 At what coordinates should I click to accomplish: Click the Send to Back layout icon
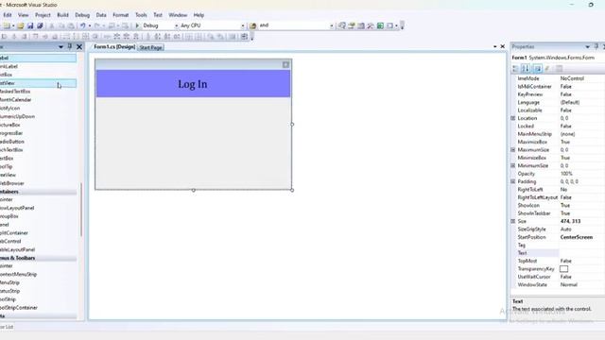coord(220,37)
